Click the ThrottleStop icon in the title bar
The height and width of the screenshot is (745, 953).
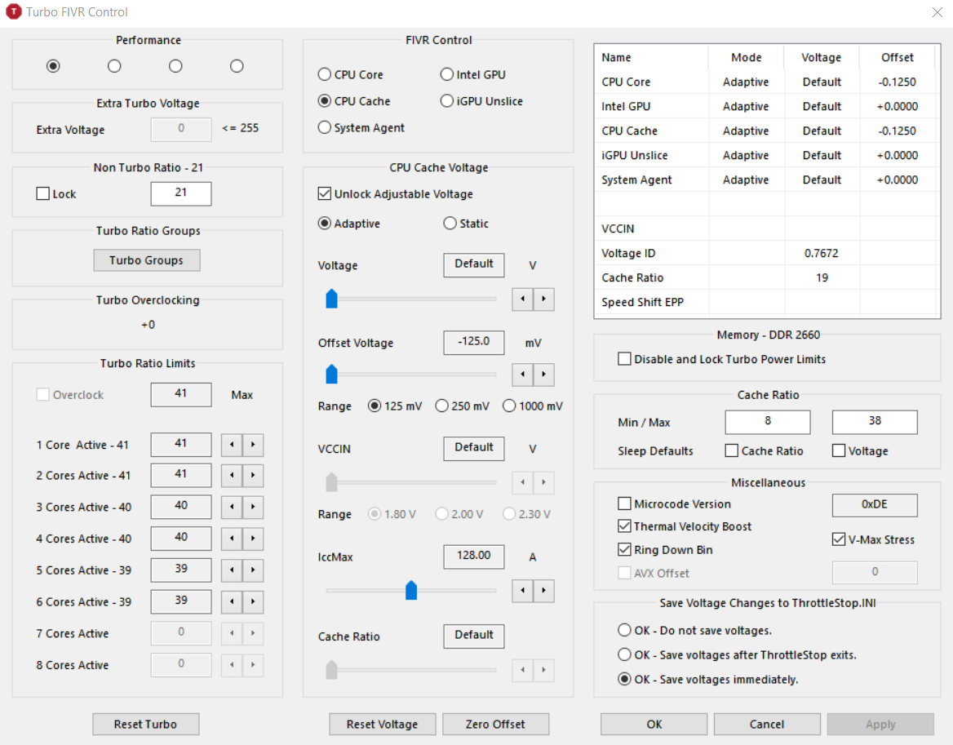click(13, 12)
